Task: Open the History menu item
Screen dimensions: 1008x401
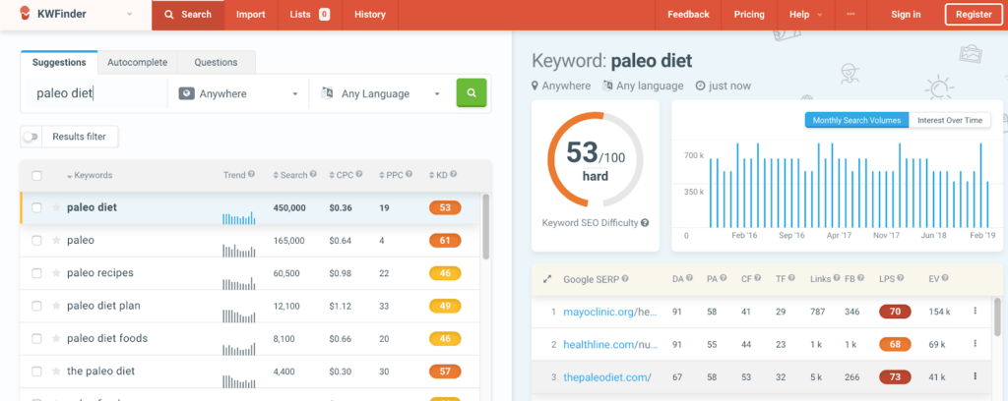Action: tap(370, 14)
